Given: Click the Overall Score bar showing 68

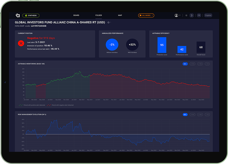Looking at the screenshot, I should (x=201, y=47).
